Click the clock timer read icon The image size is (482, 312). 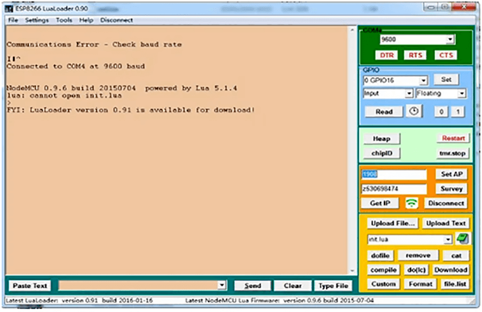[414, 111]
